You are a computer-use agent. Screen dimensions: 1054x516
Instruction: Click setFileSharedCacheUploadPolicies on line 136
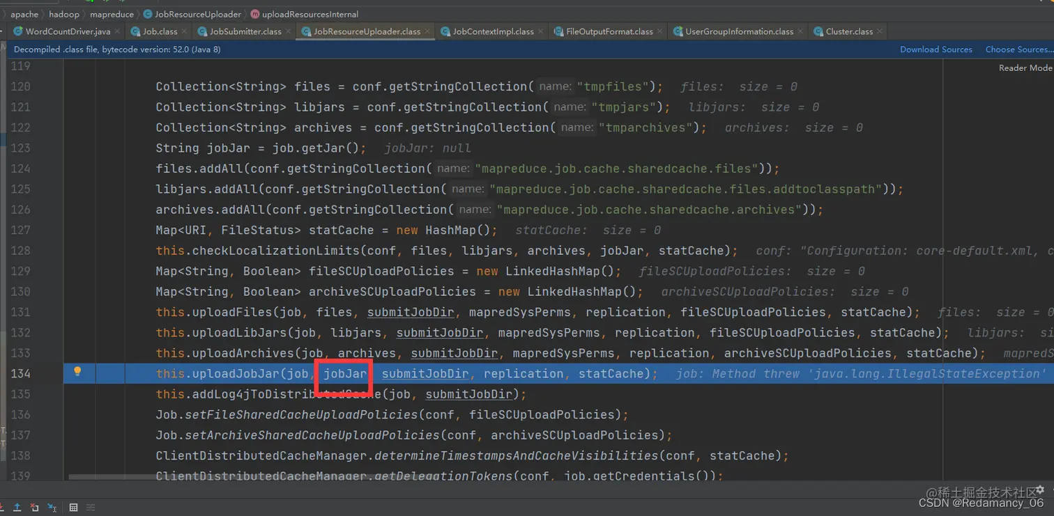pyautogui.click(x=301, y=414)
